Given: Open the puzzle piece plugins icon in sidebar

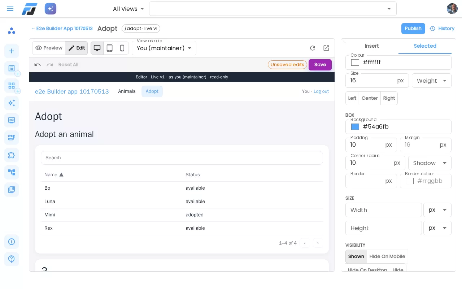Looking at the screenshot, I should tap(12, 155).
